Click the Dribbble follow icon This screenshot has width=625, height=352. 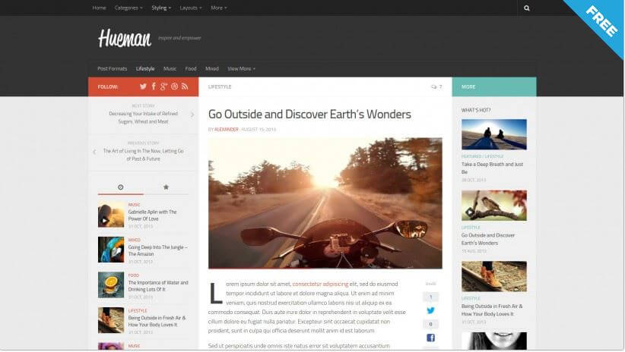(174, 86)
